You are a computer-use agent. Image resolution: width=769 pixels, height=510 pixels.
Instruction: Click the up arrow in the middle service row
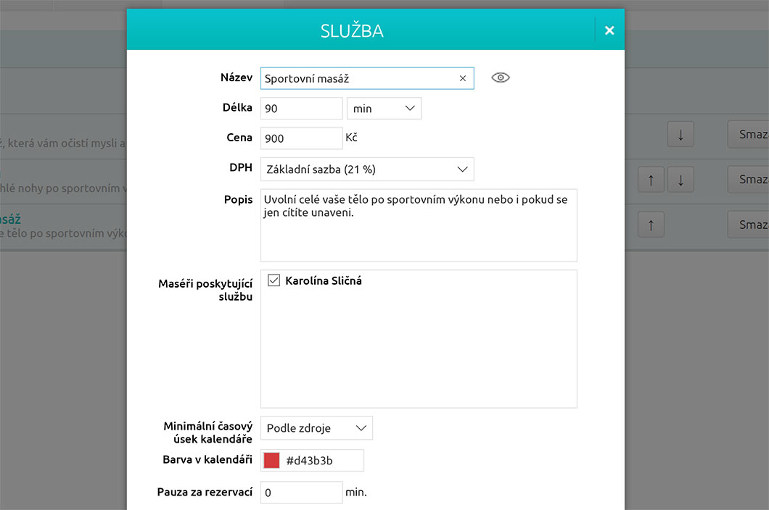coord(651,180)
